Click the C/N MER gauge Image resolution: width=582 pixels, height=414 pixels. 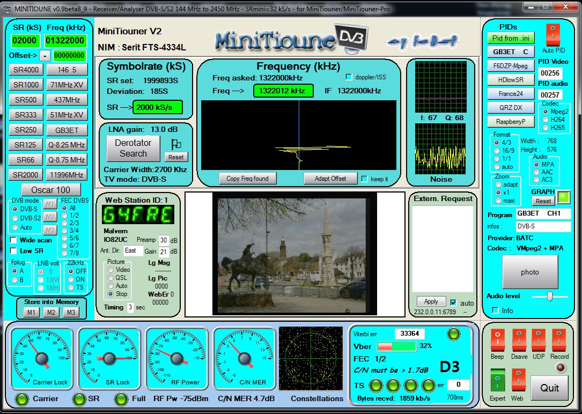tap(244, 358)
